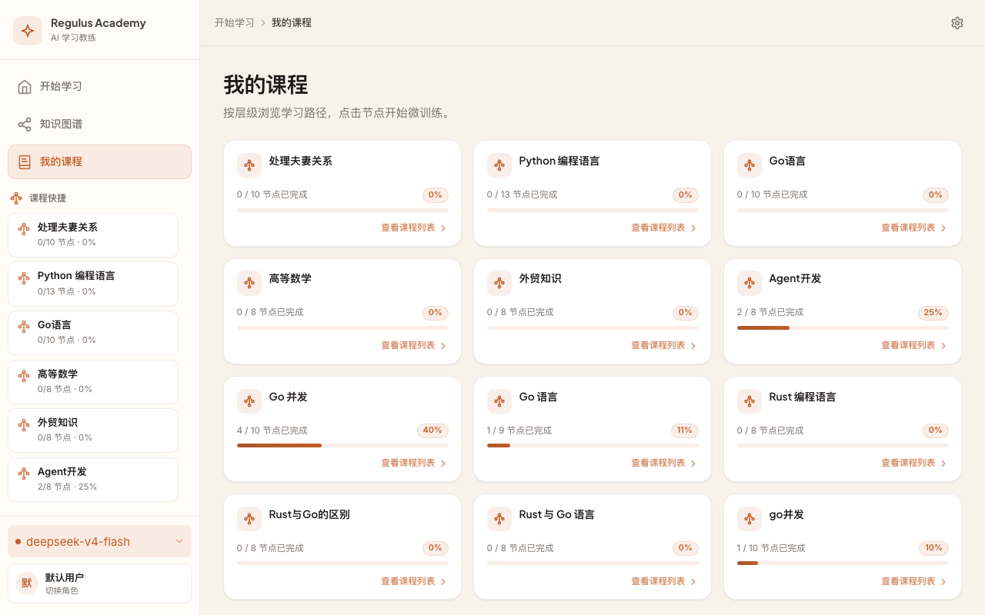This screenshot has width=985, height=615.
Task: Click the 25% badge on Agent开发 card
Action: (933, 313)
